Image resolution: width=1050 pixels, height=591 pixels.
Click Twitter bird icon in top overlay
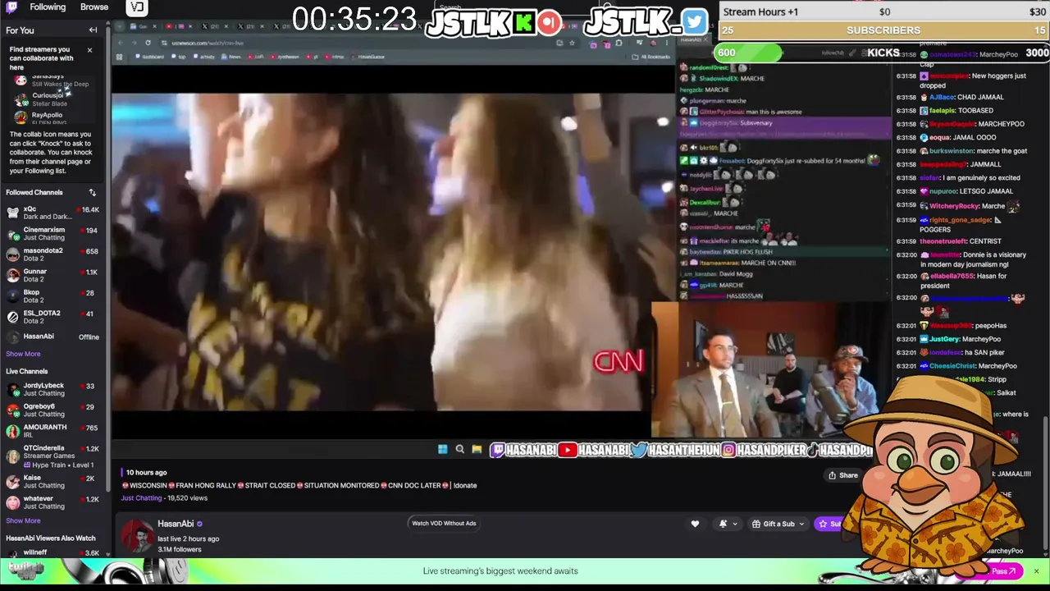[694, 21]
